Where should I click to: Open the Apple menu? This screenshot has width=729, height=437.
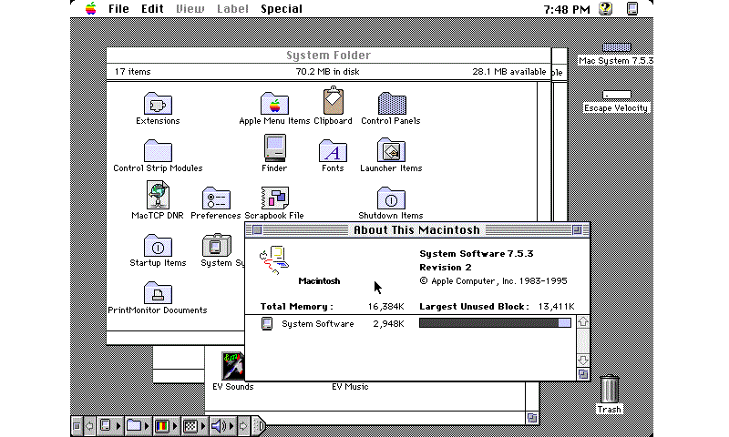pyautogui.click(x=91, y=8)
